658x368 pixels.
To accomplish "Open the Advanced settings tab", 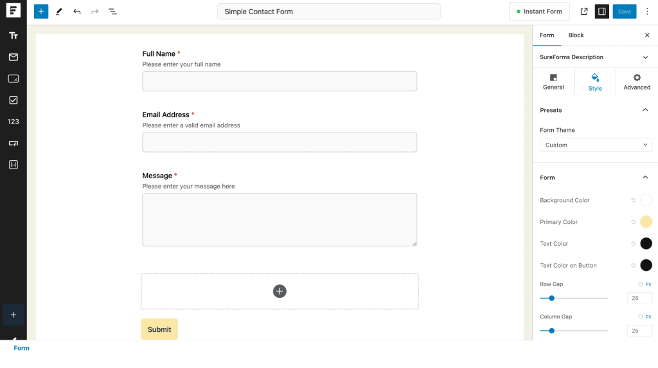I will pos(636,82).
